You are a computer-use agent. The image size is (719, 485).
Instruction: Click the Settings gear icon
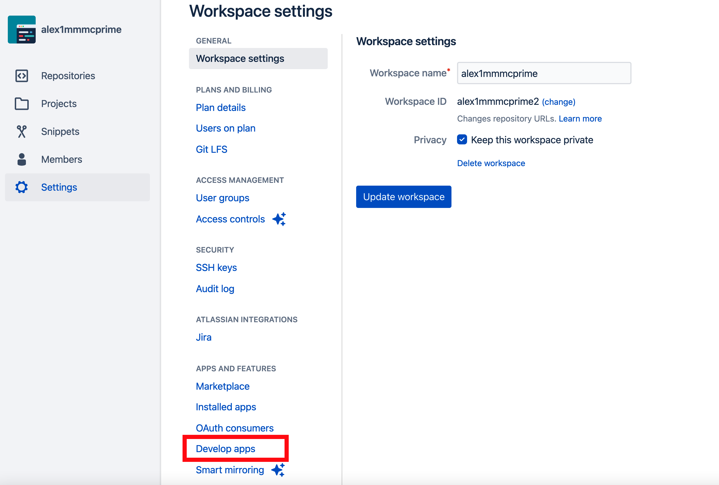pyautogui.click(x=22, y=187)
